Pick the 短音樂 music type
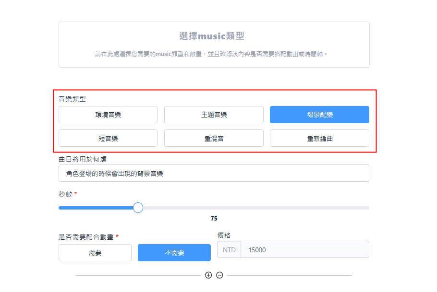The height and width of the screenshot is (292, 437). pyautogui.click(x=108, y=138)
